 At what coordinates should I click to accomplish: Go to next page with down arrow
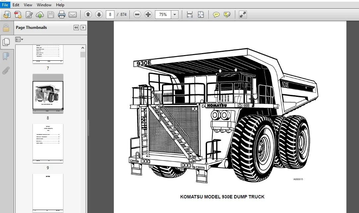pyautogui.click(x=99, y=15)
